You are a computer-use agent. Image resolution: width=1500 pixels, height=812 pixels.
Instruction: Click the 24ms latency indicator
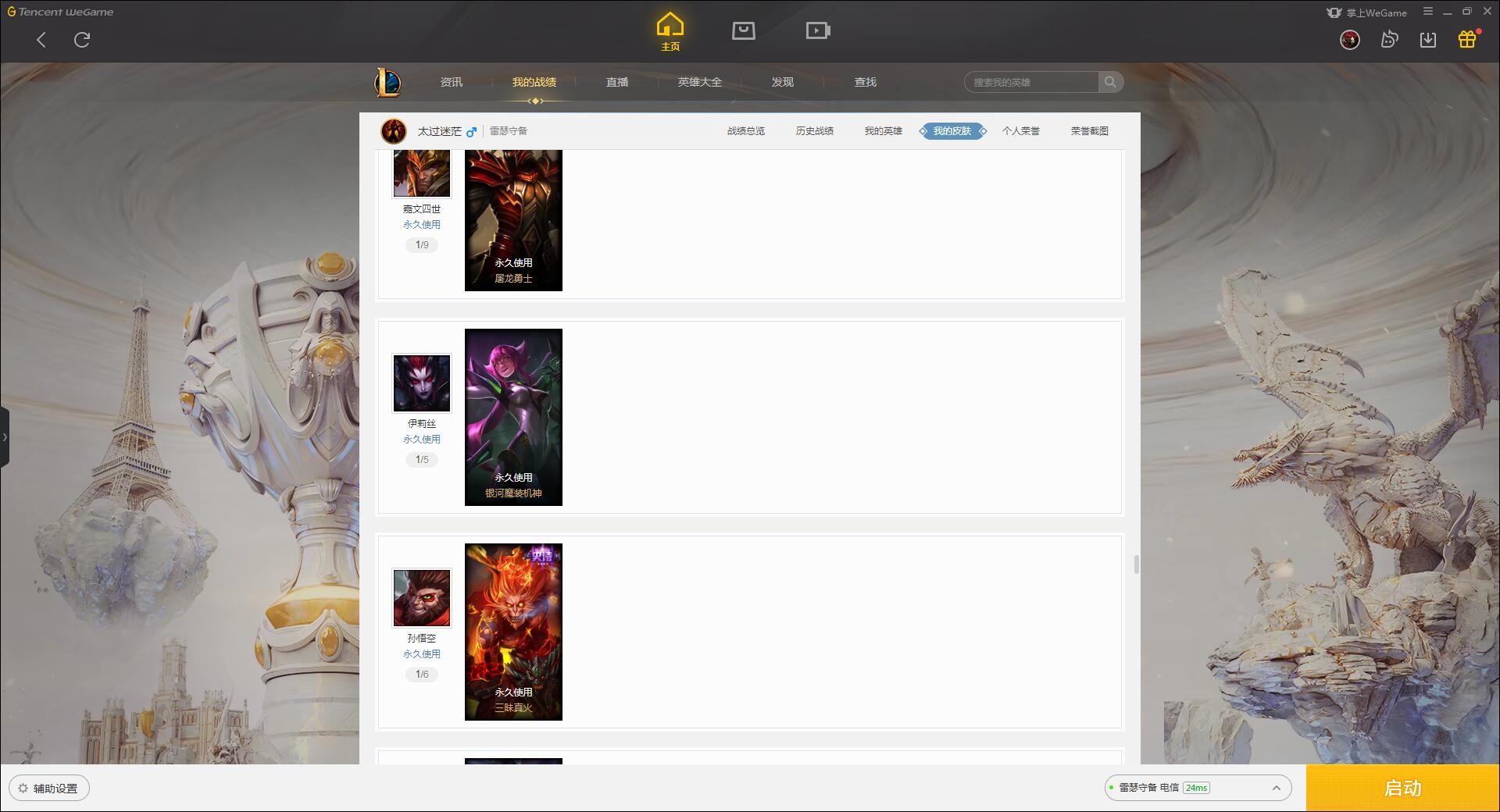[1196, 788]
